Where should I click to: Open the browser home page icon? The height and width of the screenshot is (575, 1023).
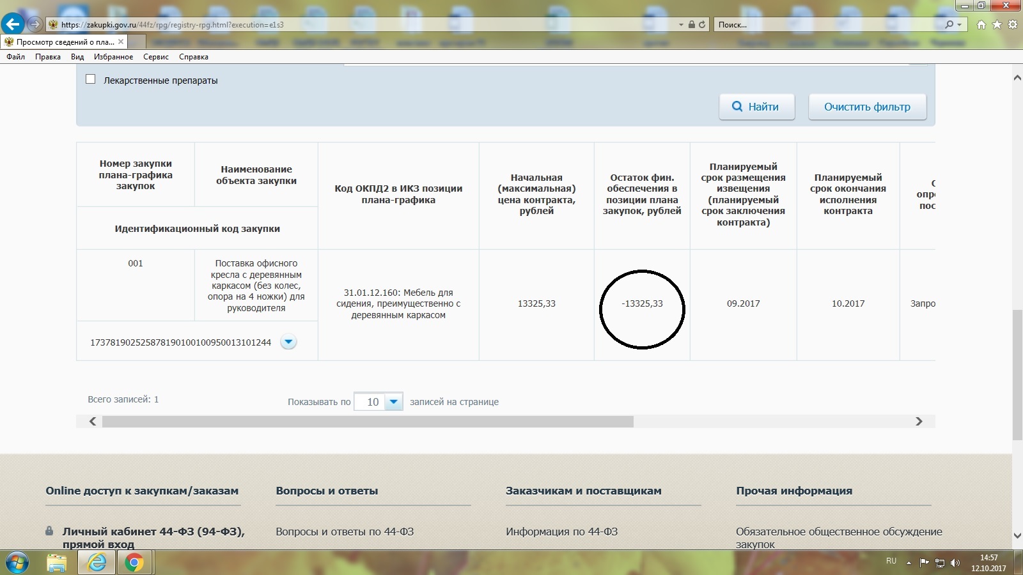[x=981, y=24]
